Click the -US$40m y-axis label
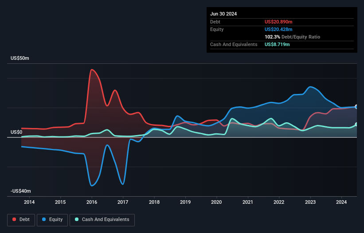 coord(21,191)
